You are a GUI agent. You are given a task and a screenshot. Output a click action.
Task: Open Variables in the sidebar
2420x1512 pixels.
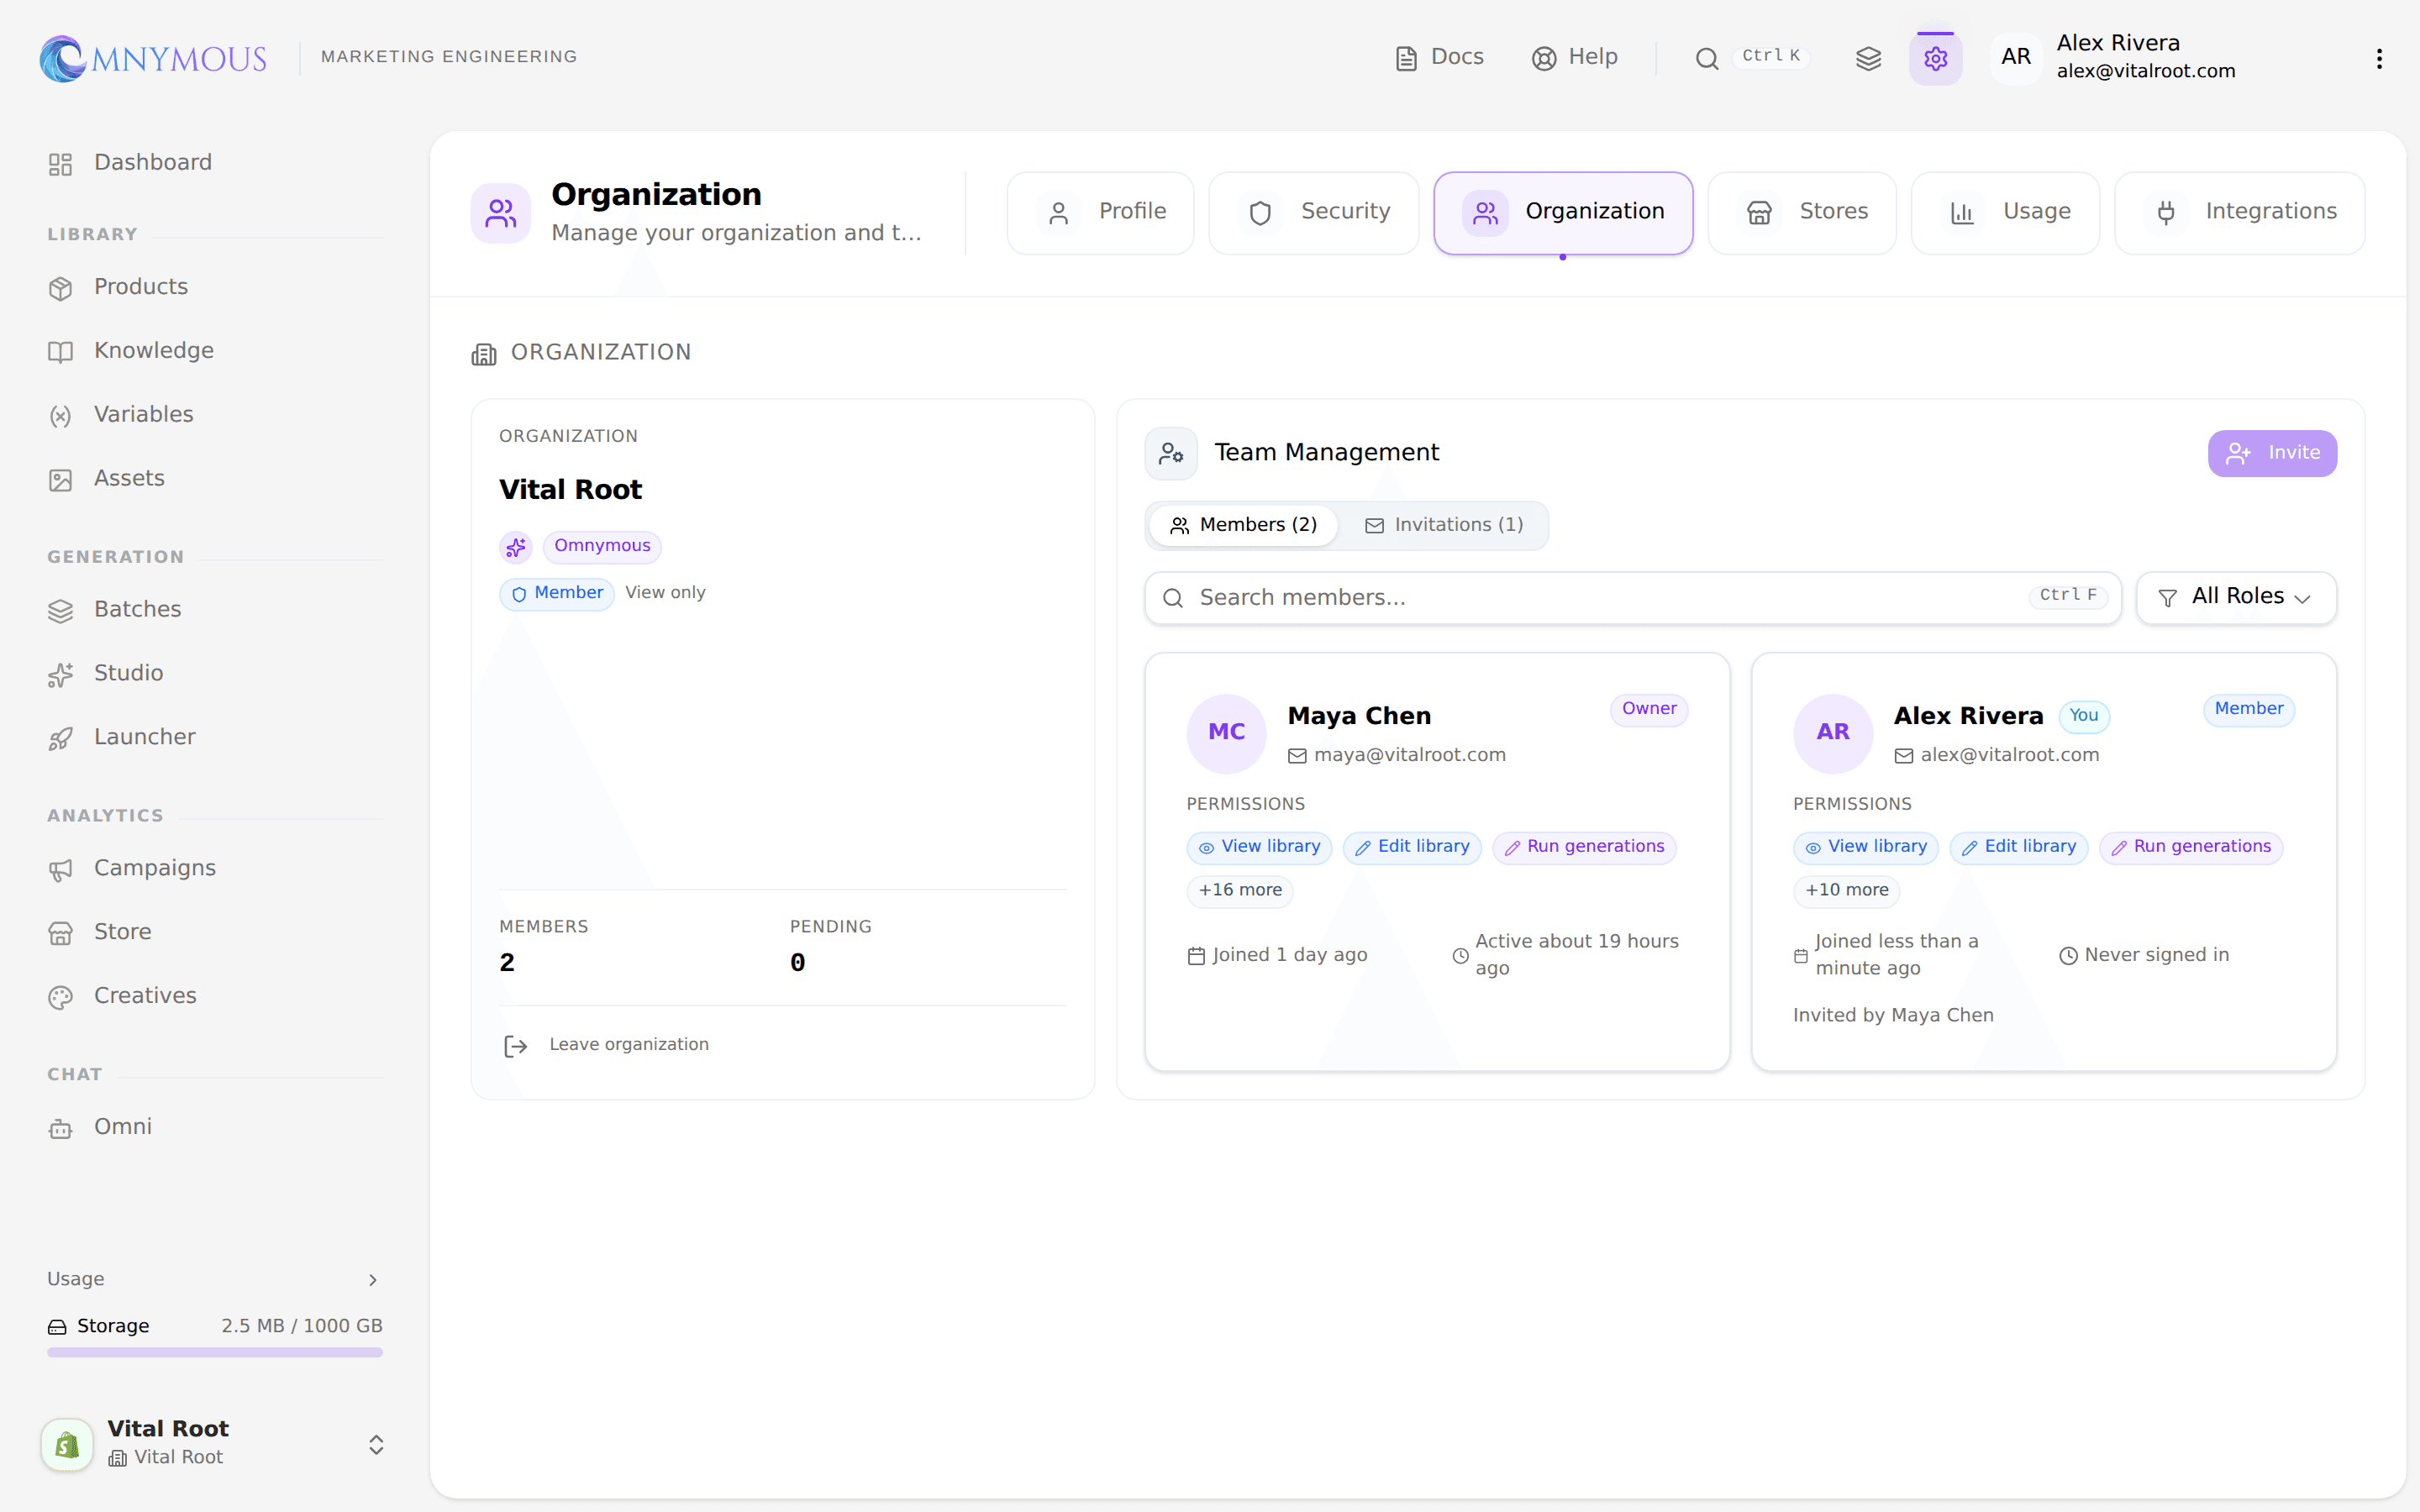(215, 415)
